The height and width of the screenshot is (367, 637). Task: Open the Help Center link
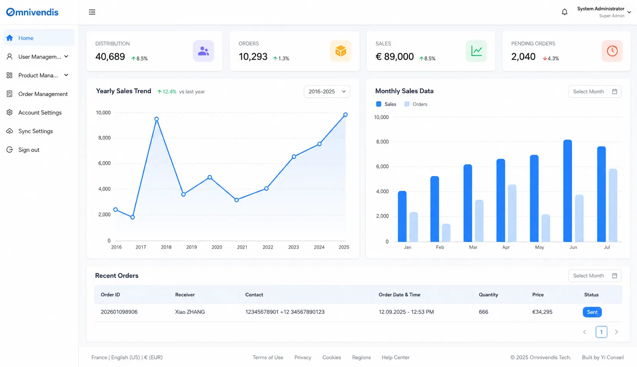coord(395,357)
